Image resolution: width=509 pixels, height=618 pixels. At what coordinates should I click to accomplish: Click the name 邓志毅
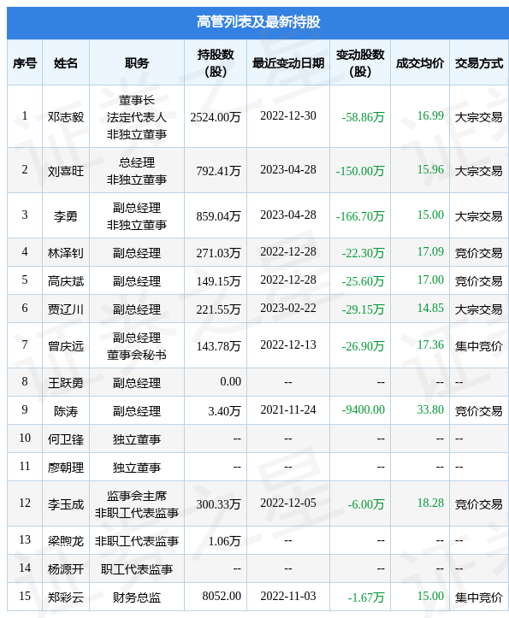click(x=66, y=117)
